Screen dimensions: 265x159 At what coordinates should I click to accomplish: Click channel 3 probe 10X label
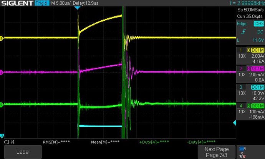click(x=242, y=93)
